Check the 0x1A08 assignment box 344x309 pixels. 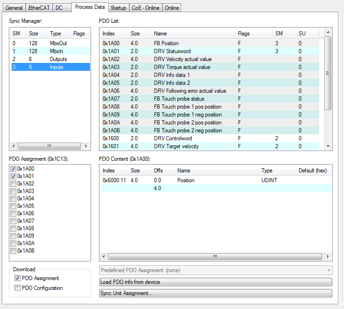coord(14,228)
